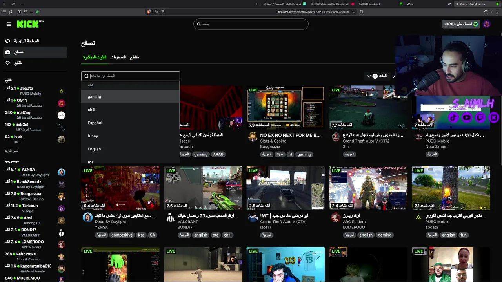This screenshot has width=502, height=282.
Task: Click أظهر المزيد show more in sidebar
Action: 12,151
